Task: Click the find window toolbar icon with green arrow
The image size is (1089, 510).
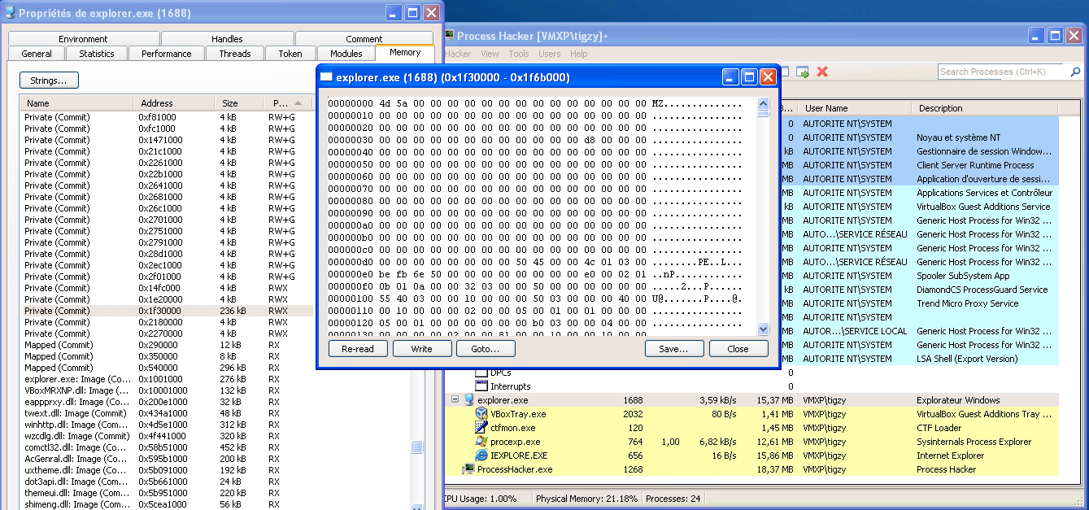Action: [803, 72]
